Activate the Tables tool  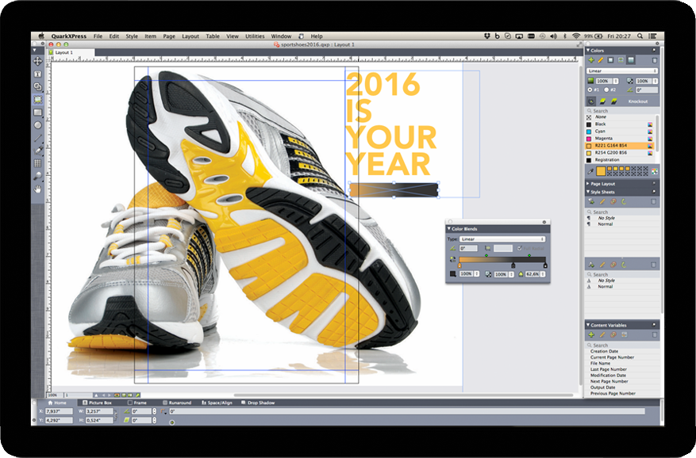[37, 163]
